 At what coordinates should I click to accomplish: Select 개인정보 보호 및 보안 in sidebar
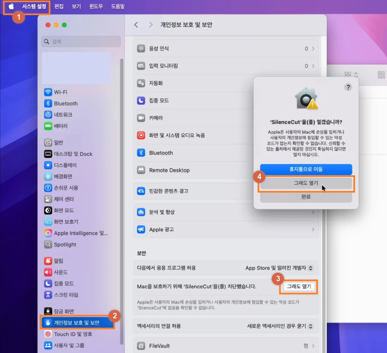point(77,322)
